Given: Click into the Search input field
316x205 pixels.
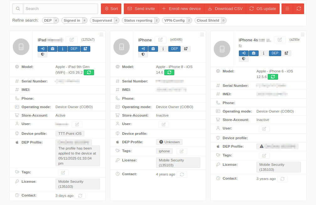Looking at the screenshot, I should (60, 9).
